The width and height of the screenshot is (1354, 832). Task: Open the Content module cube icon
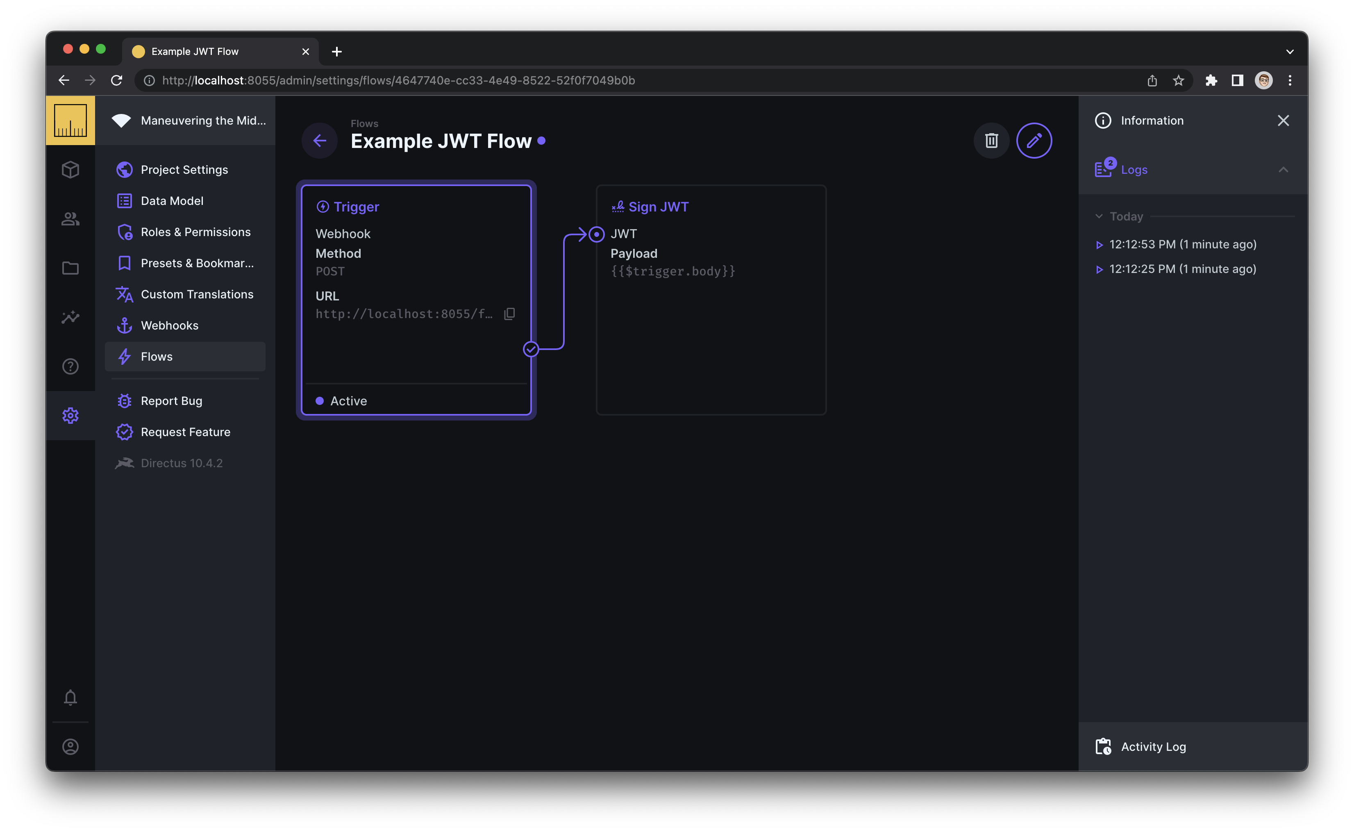(x=70, y=170)
